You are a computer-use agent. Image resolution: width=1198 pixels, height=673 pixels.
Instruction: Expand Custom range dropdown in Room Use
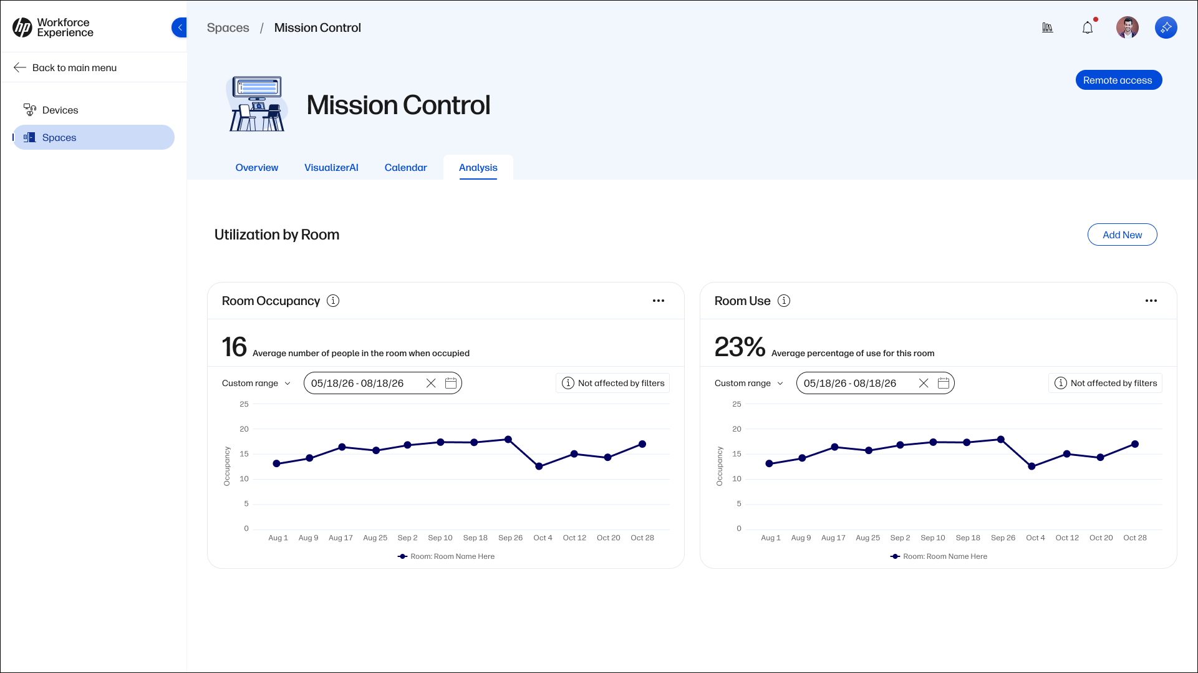point(749,383)
